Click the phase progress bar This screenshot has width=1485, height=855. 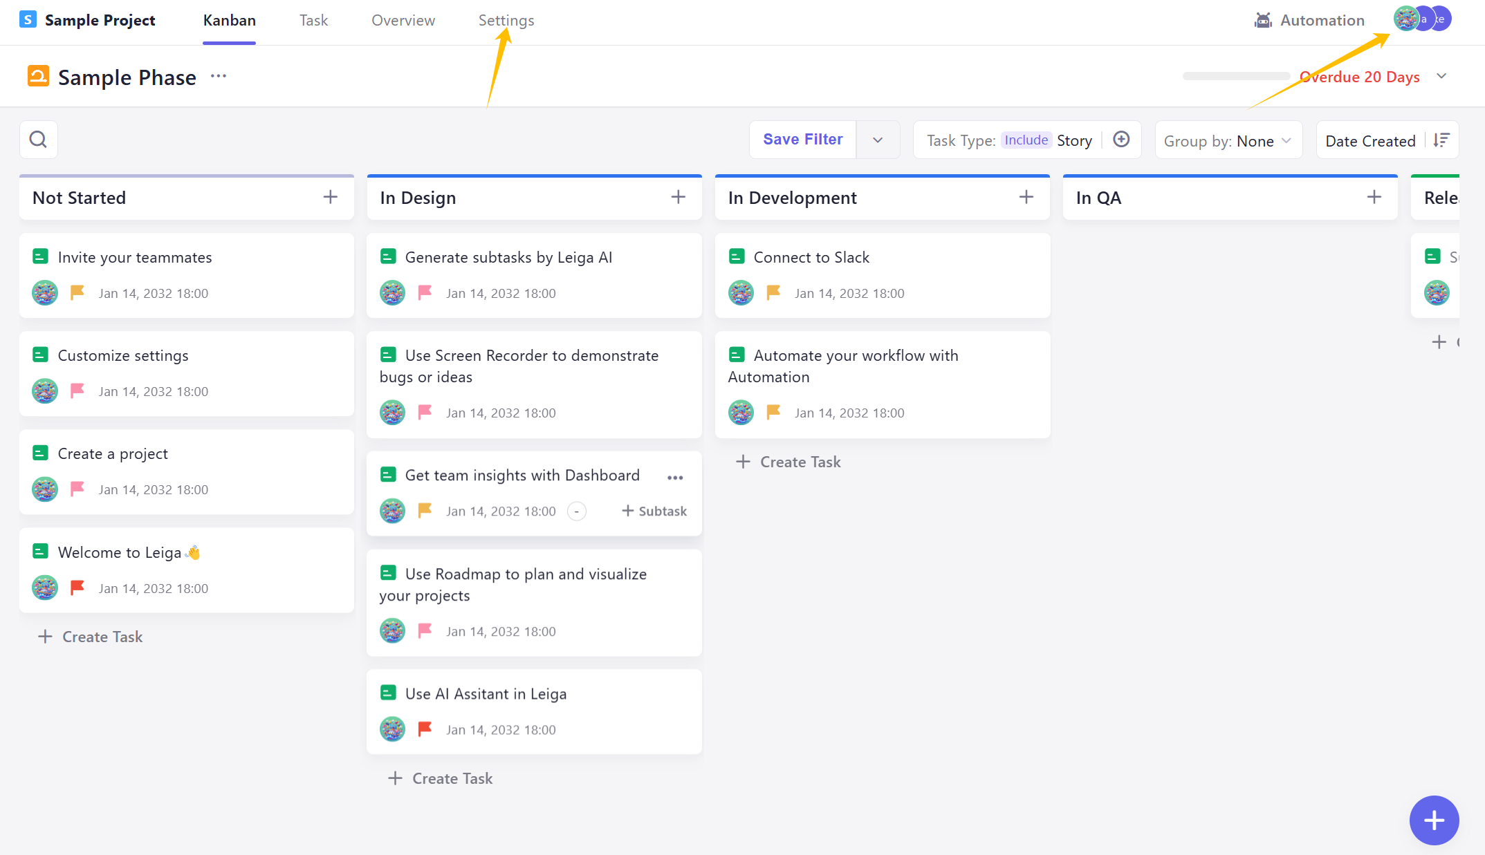click(x=1235, y=76)
